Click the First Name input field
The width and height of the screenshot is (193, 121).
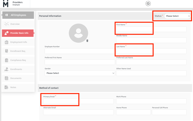151,29
